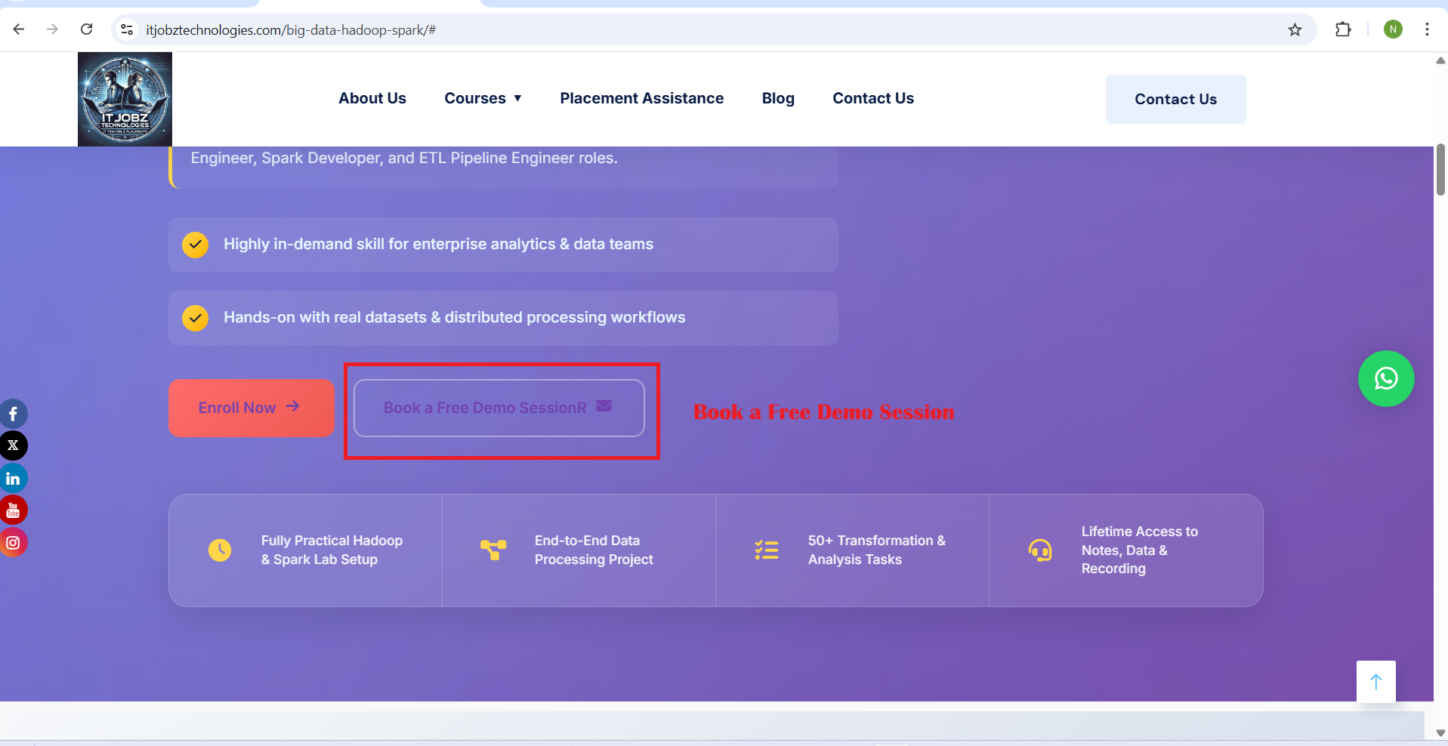This screenshot has width=1448, height=746.
Task: Click Book a Free Demo Session button
Action: 499,408
